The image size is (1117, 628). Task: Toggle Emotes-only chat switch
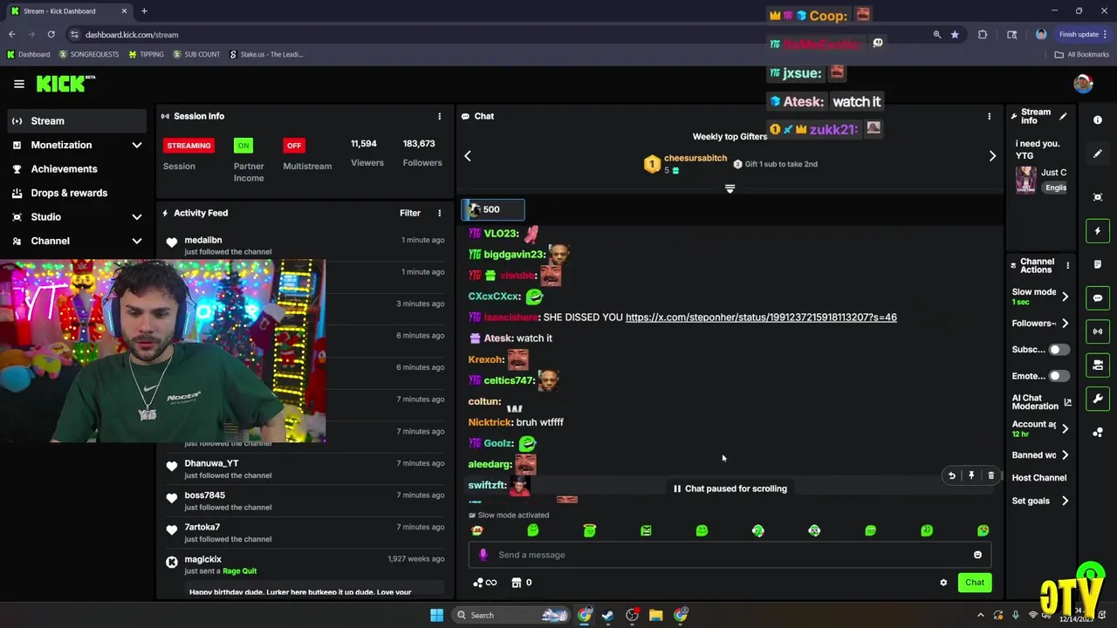click(x=1058, y=376)
